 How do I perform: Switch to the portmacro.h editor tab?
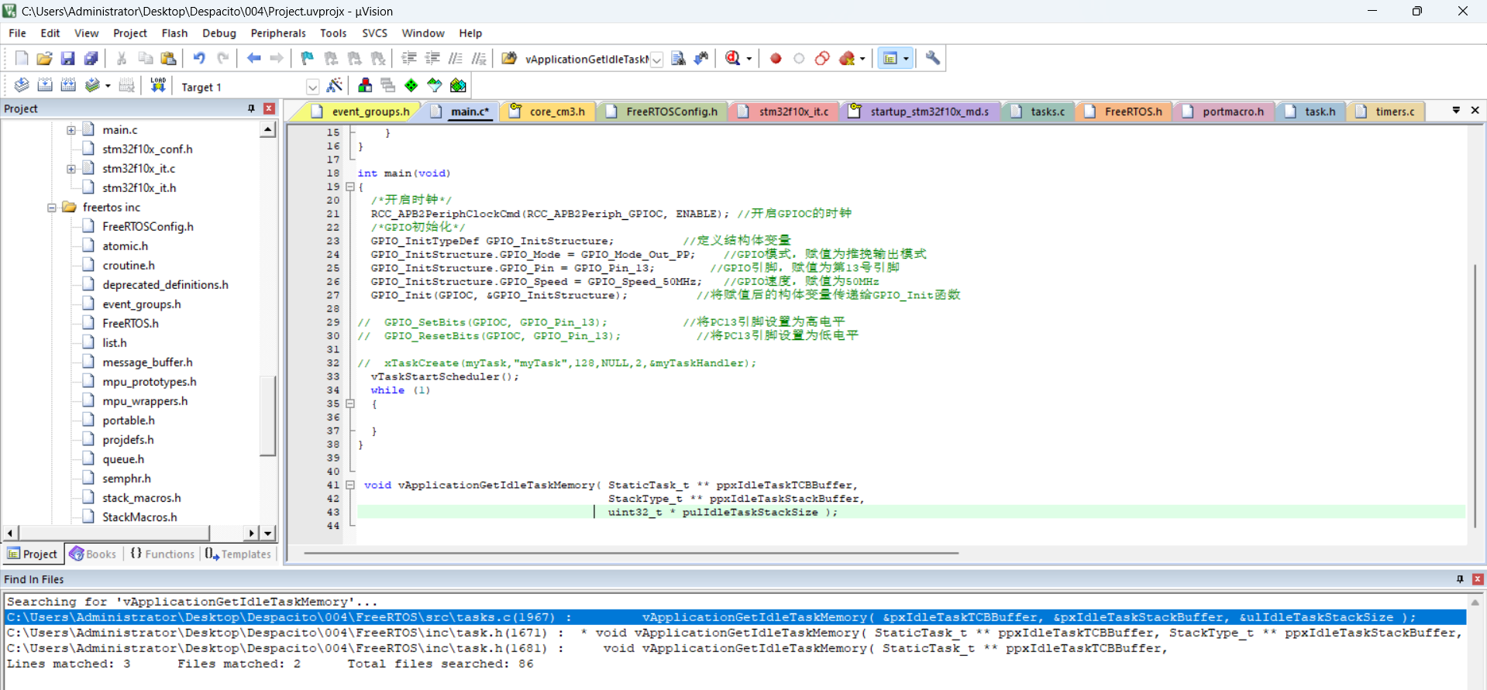[x=1233, y=112]
